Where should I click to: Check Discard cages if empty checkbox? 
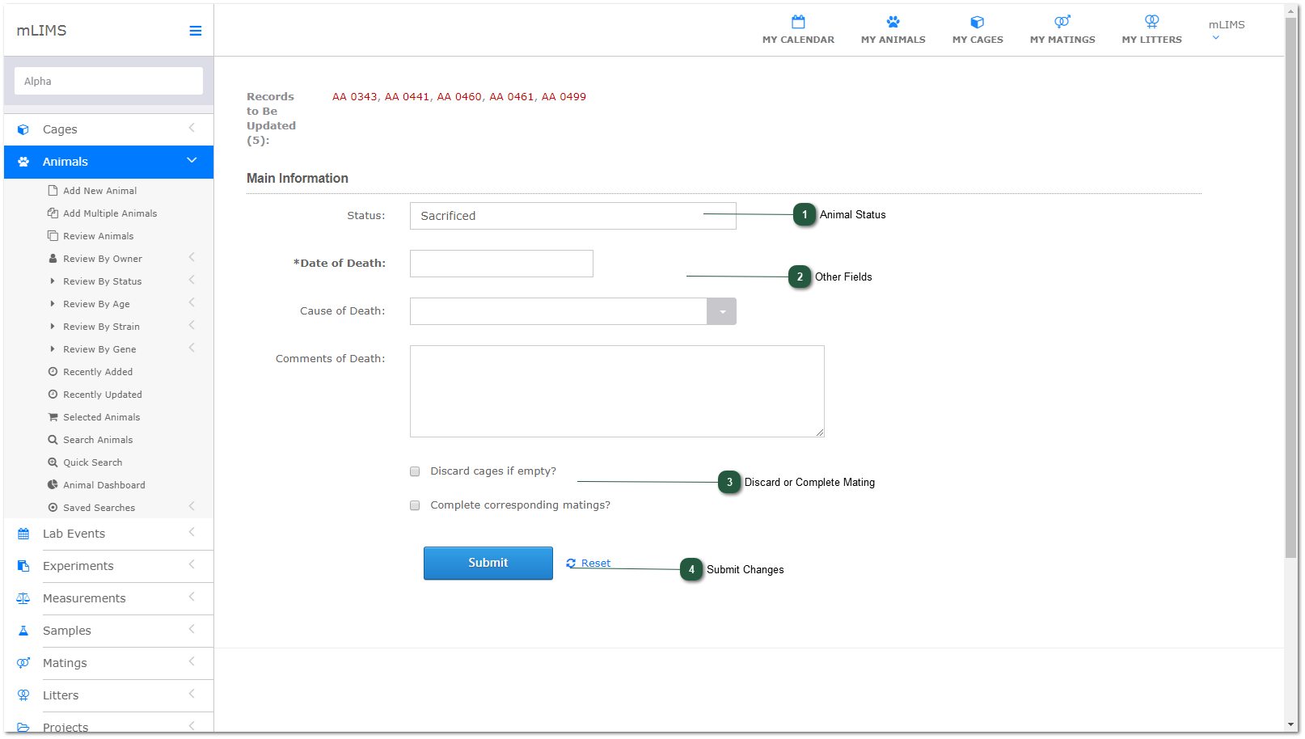pos(415,471)
